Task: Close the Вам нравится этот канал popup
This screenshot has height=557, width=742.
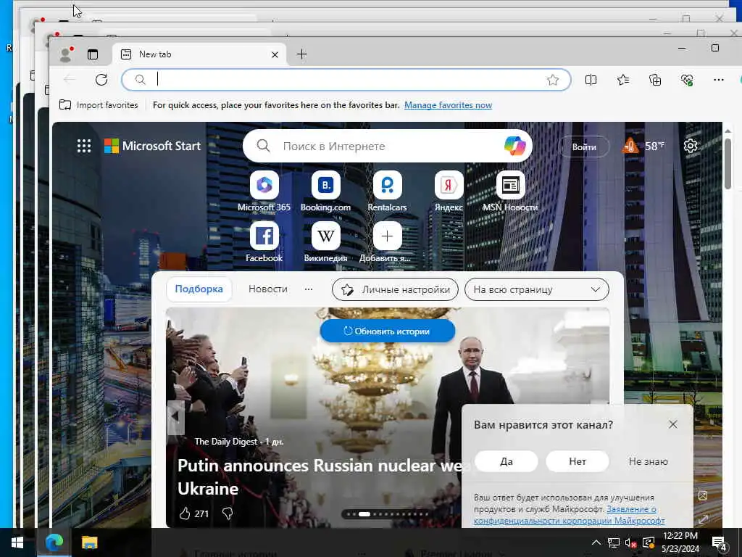Action: (673, 424)
